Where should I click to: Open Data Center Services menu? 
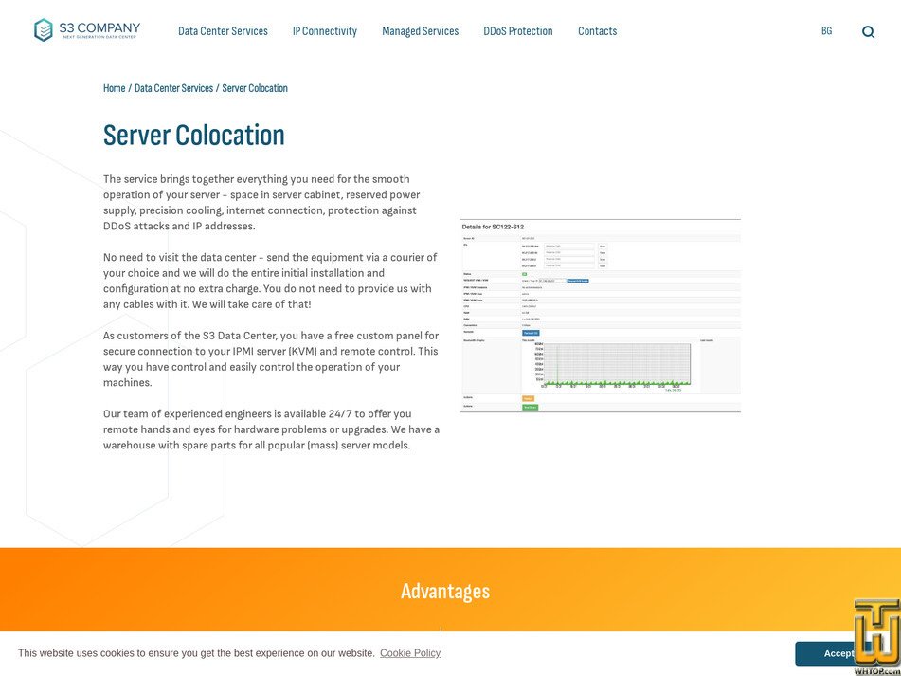click(223, 31)
